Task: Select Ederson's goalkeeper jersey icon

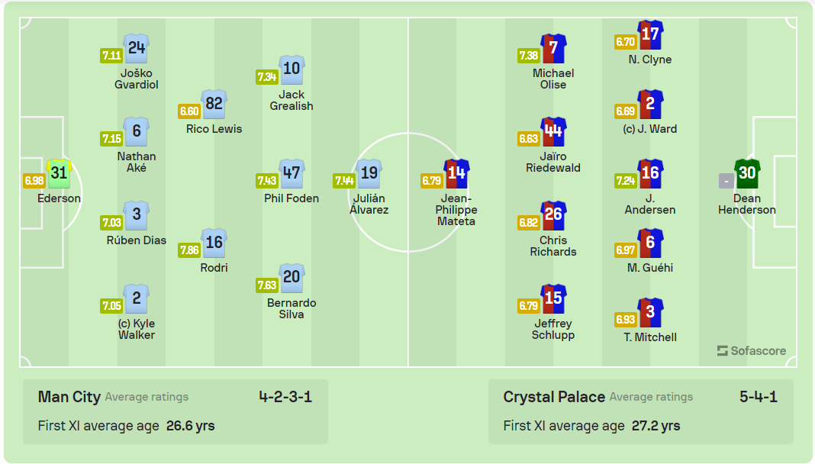Action: pyautogui.click(x=57, y=174)
